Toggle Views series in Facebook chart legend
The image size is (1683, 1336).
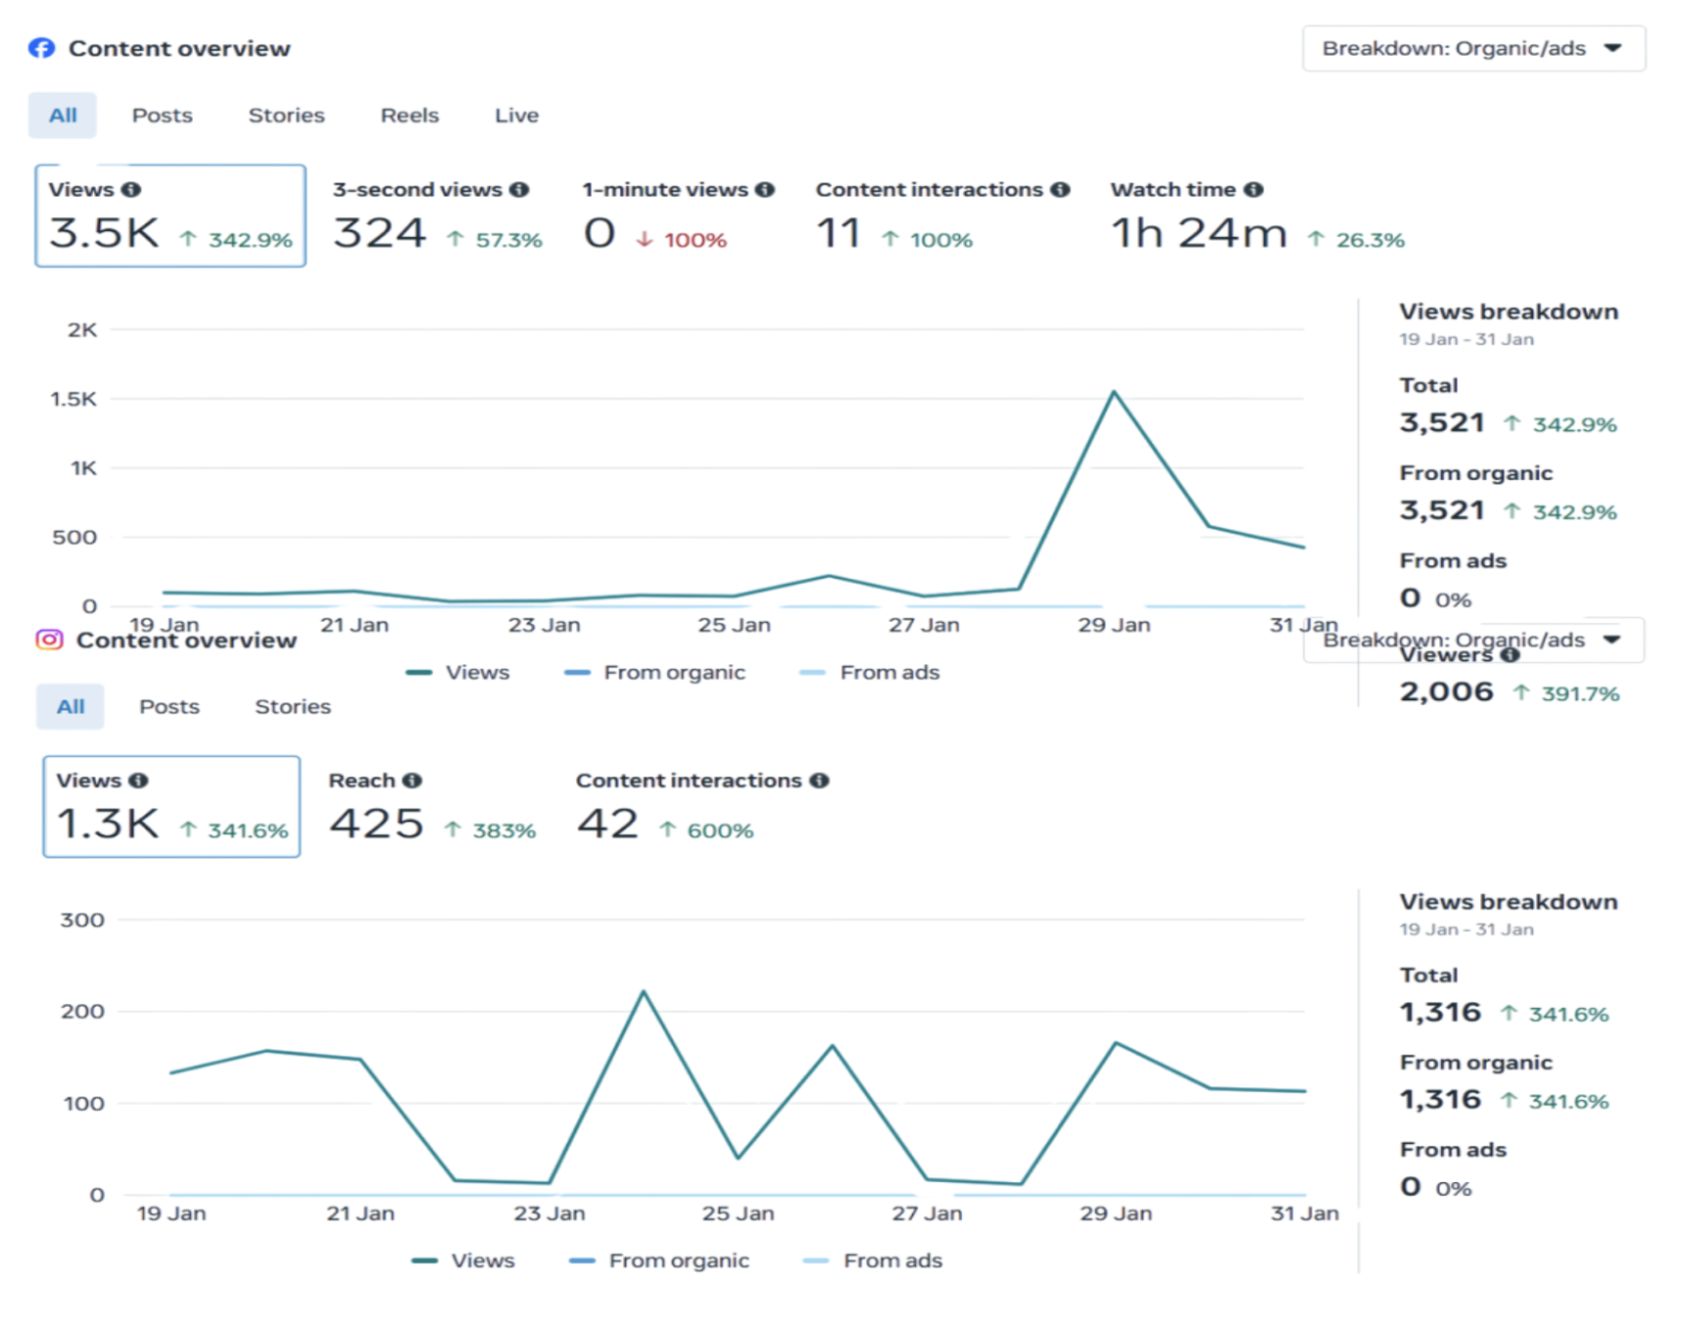pos(458,673)
